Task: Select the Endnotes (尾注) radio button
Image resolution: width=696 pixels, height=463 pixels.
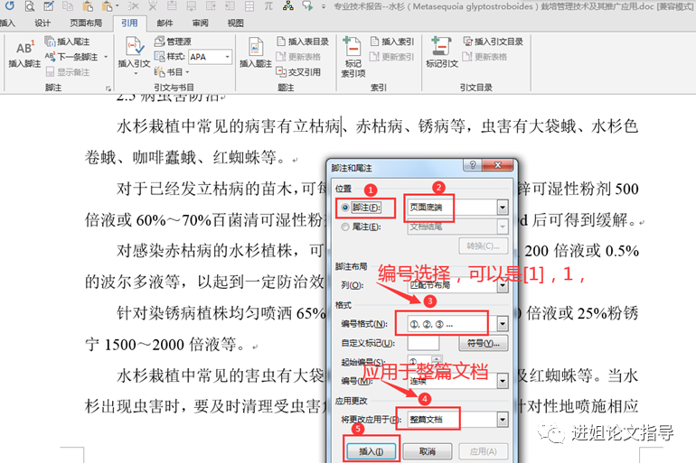Action: point(345,227)
